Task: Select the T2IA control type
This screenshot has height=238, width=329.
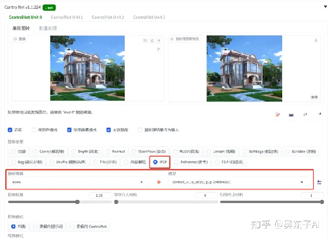Action: coord(229,162)
